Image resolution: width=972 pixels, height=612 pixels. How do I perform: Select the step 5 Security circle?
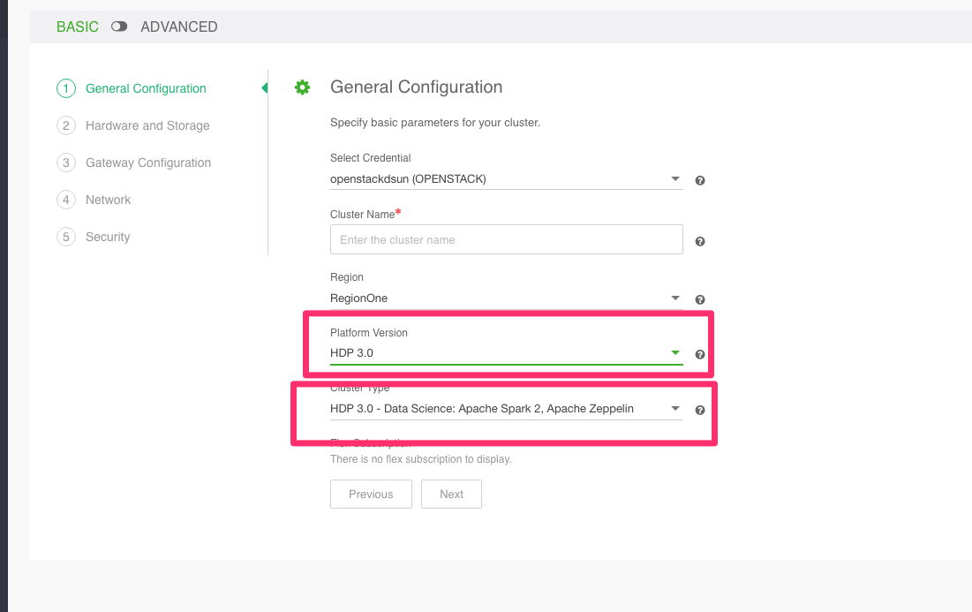point(66,237)
